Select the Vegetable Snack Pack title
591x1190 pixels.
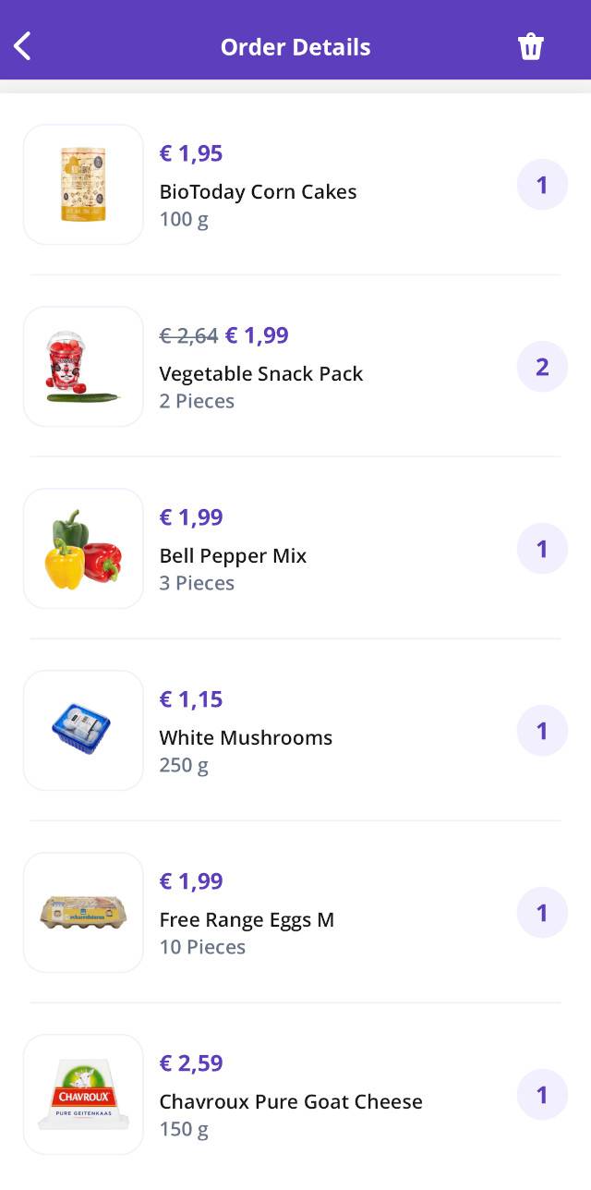[261, 374]
